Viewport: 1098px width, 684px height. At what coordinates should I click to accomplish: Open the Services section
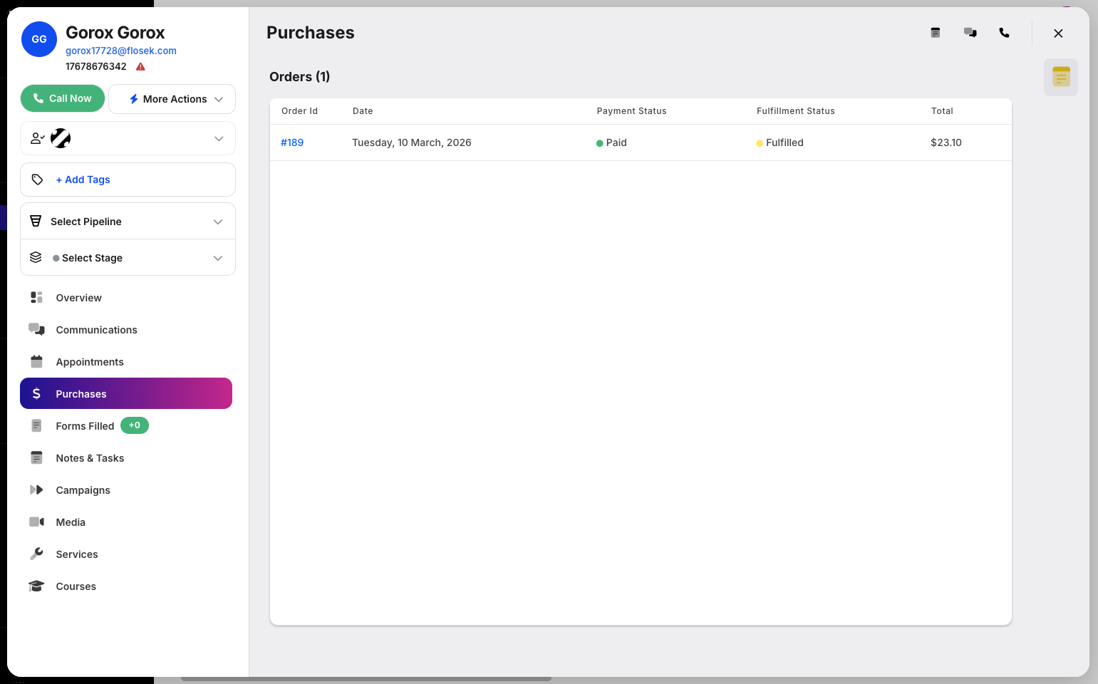pos(126,554)
